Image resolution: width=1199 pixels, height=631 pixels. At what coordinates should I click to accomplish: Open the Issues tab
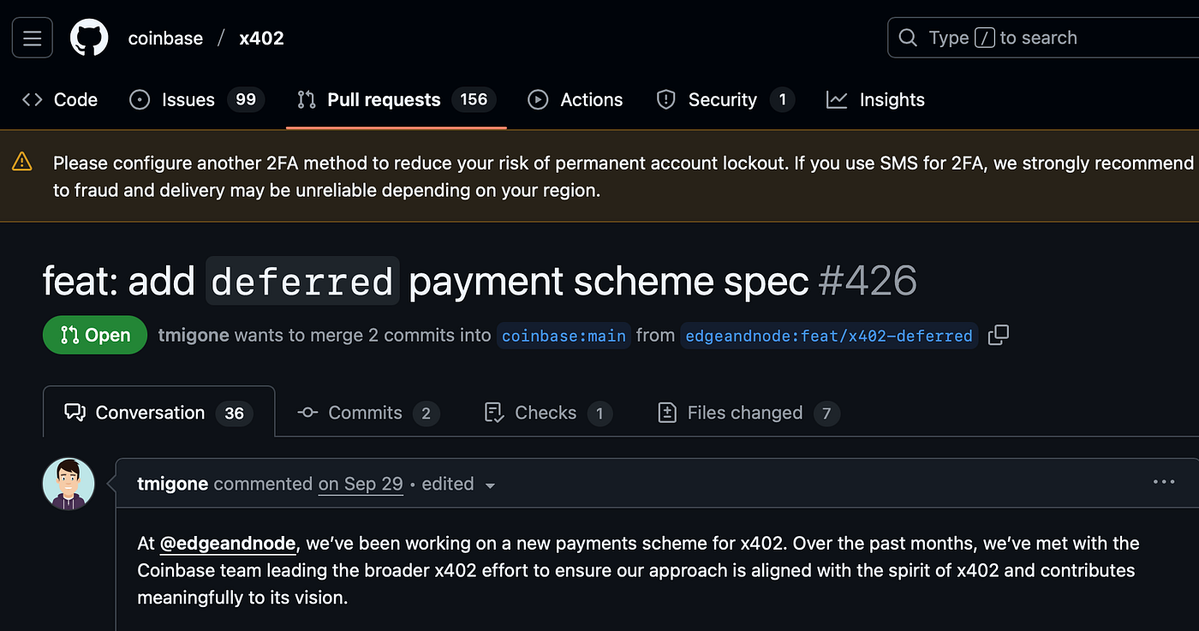click(197, 100)
